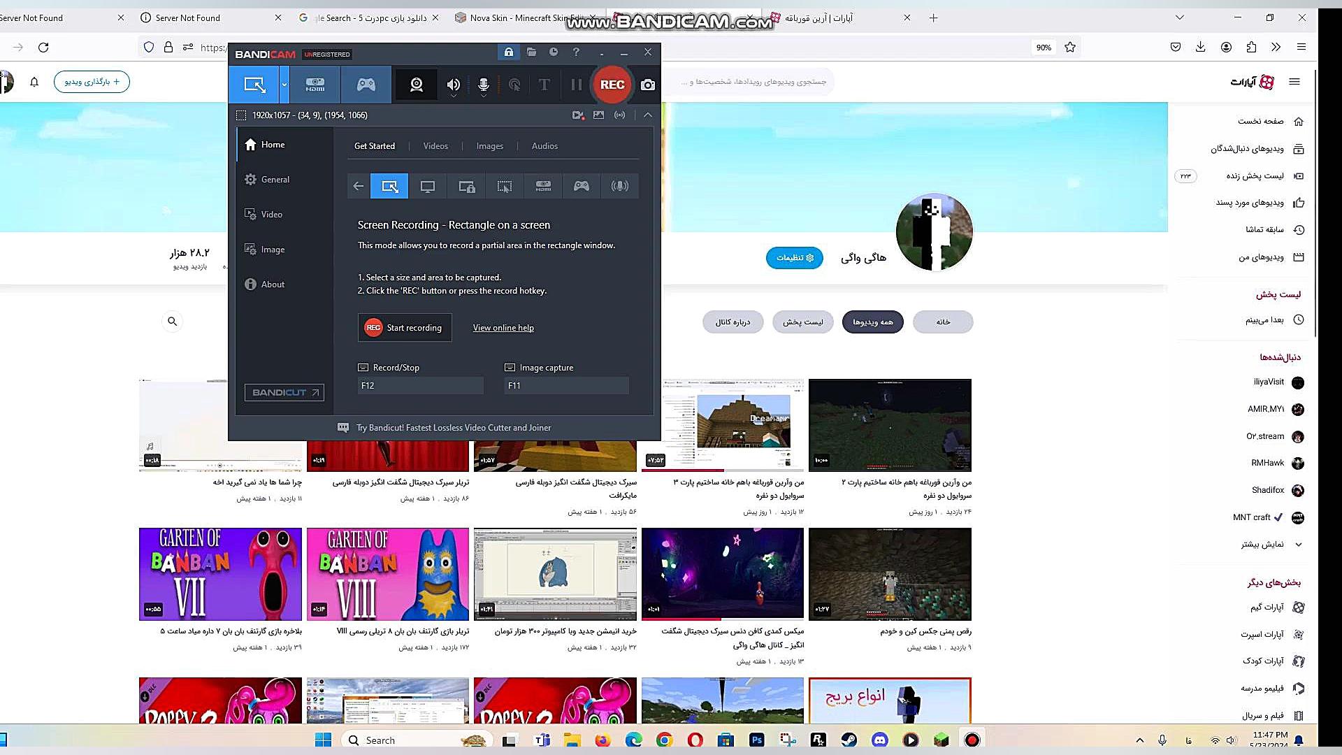Viewport: 1342px width, 755px height.
Task: Open the scheduled recording clock icon
Action: click(554, 52)
